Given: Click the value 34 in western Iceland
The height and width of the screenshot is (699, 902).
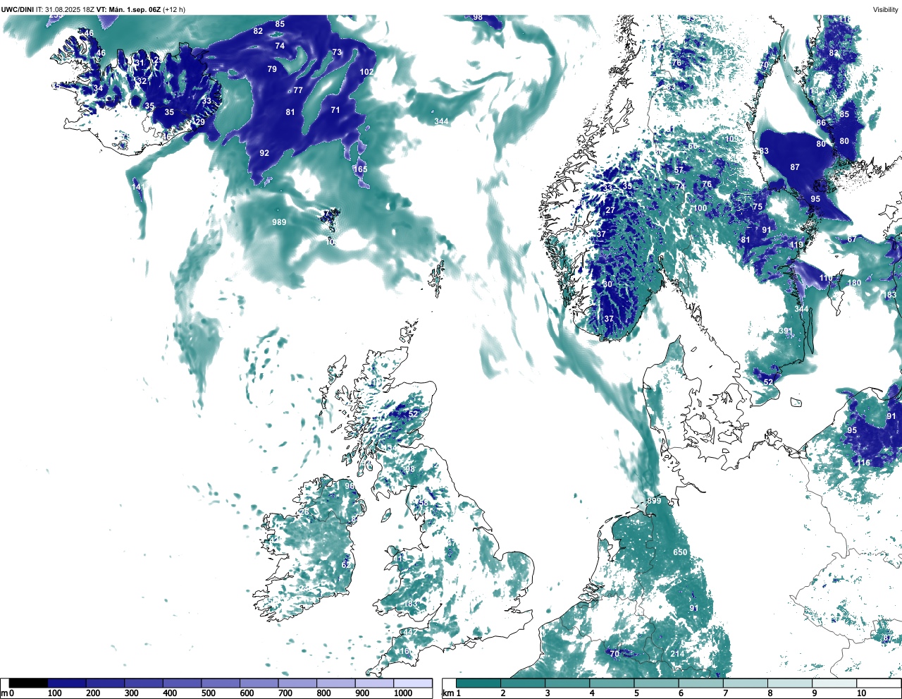Looking at the screenshot, I should pyautogui.click(x=98, y=89).
